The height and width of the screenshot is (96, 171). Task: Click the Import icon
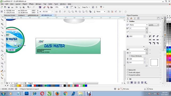45,7
